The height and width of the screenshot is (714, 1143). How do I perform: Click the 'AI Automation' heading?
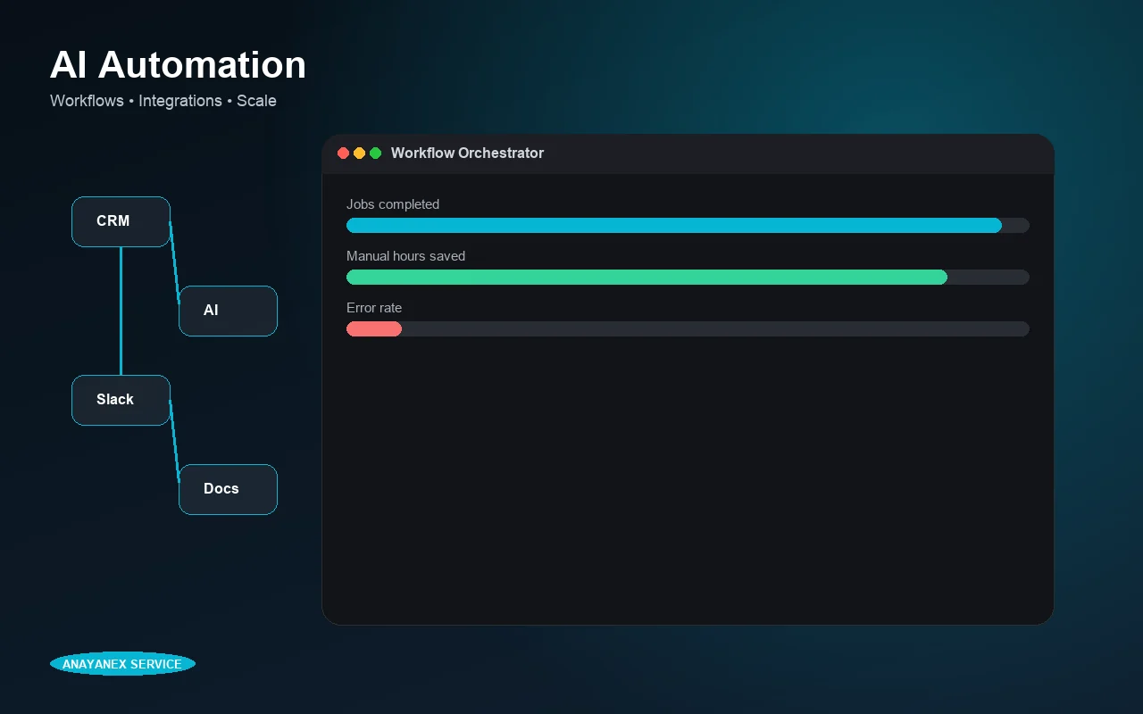178,65
